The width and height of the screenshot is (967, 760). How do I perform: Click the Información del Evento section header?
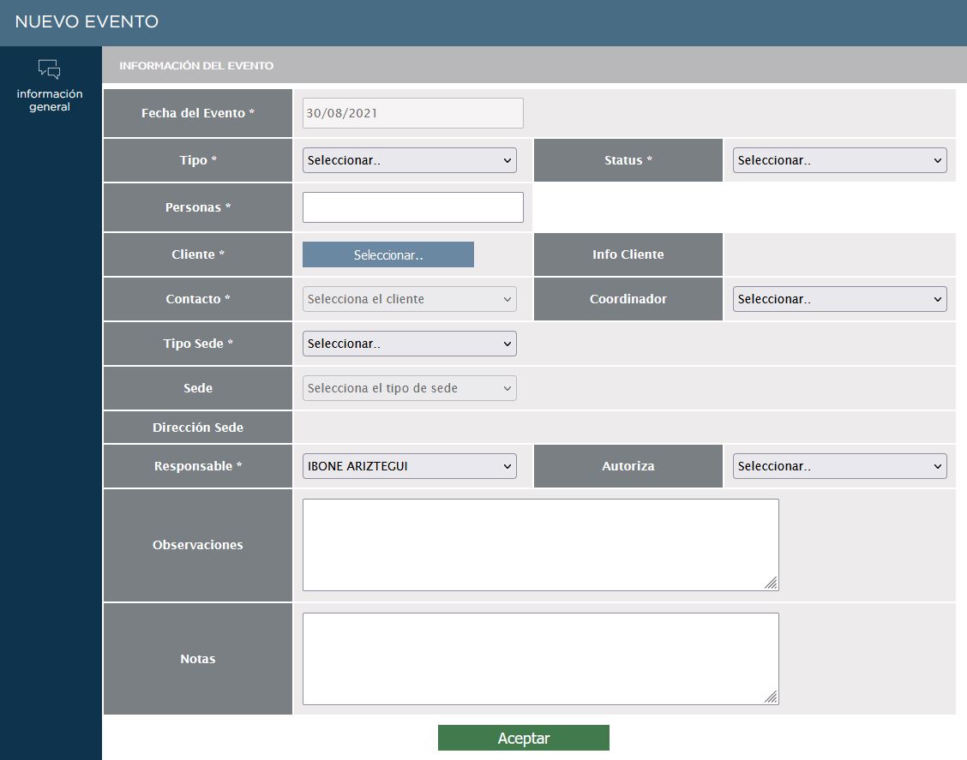196,66
